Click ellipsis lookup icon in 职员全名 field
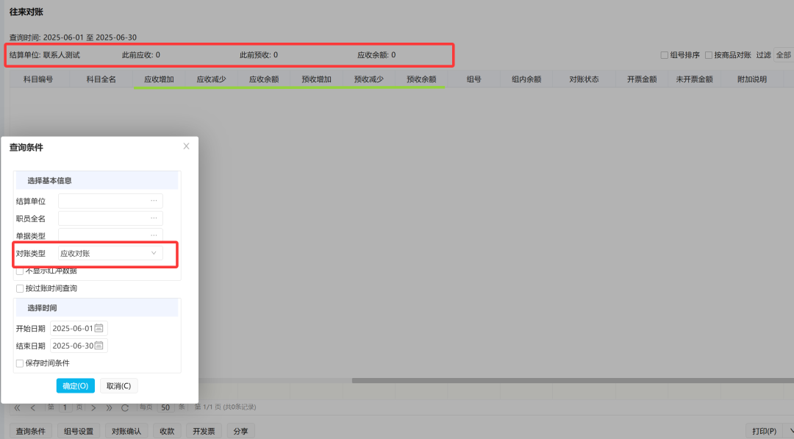 (154, 218)
